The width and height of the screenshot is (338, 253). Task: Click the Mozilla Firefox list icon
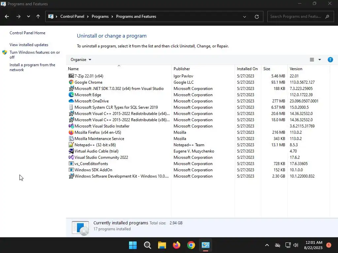pyautogui.click(x=71, y=132)
